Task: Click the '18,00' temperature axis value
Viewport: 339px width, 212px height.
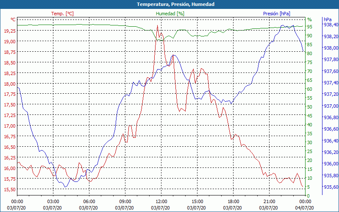Action: [10, 84]
